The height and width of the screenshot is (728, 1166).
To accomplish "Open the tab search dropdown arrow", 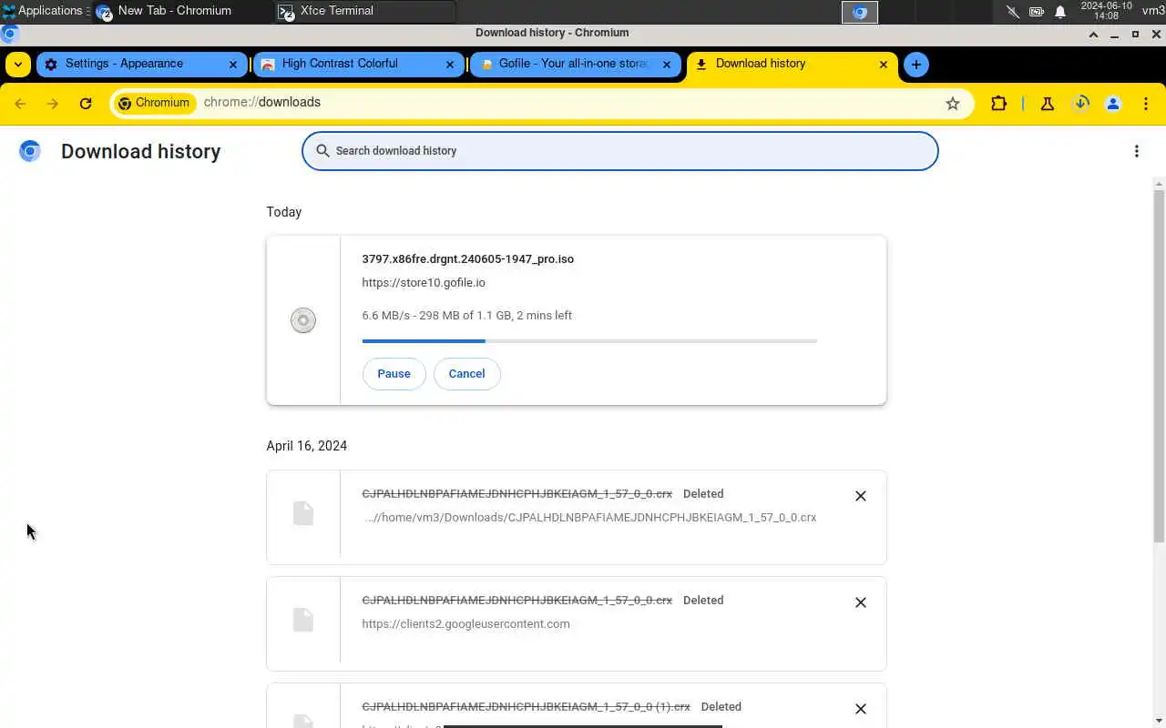I will pos(18,65).
